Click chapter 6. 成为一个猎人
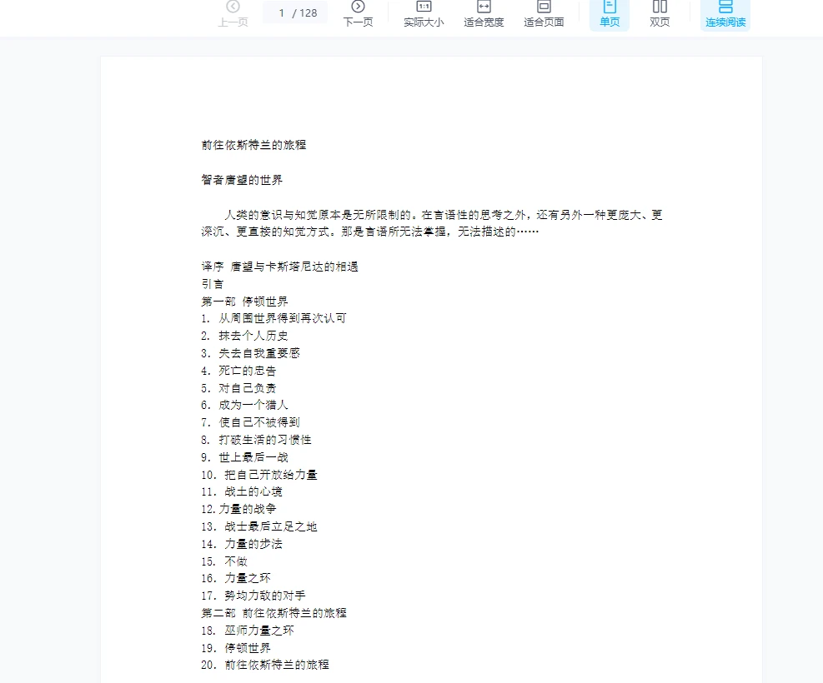The image size is (823, 683). [x=244, y=405]
